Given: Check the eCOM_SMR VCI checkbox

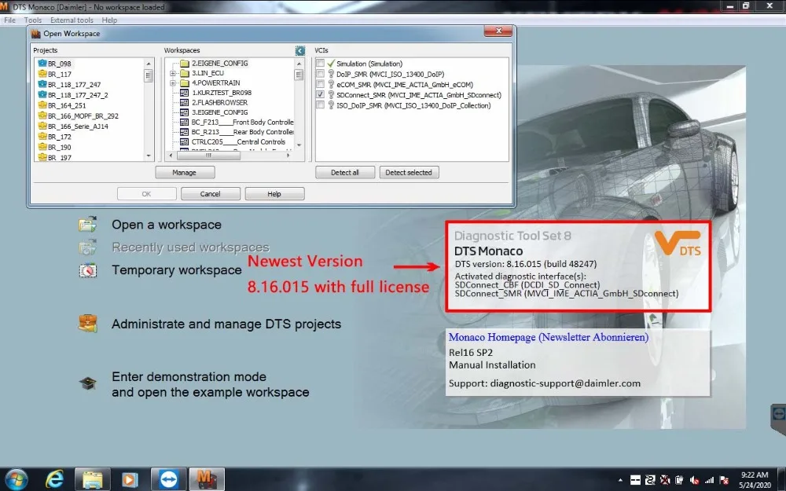Looking at the screenshot, I should pyautogui.click(x=321, y=84).
